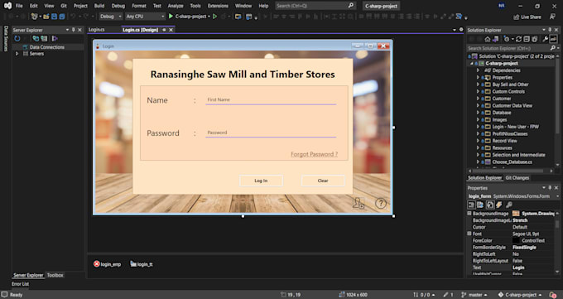Open the Extensions menu
Viewport: 563px width, 299px height.
coord(218,6)
